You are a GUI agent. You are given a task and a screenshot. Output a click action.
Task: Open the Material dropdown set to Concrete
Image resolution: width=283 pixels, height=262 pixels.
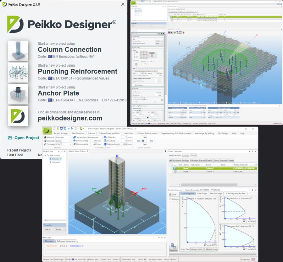coord(63,137)
